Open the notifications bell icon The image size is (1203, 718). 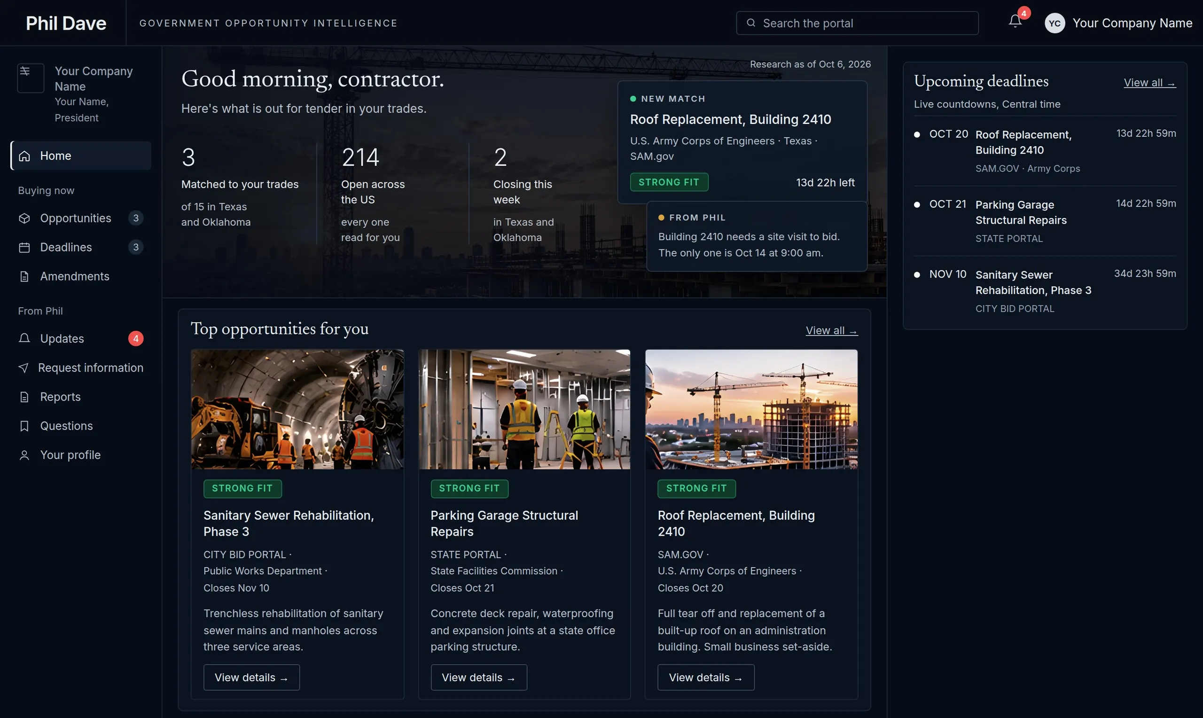pyautogui.click(x=1015, y=21)
